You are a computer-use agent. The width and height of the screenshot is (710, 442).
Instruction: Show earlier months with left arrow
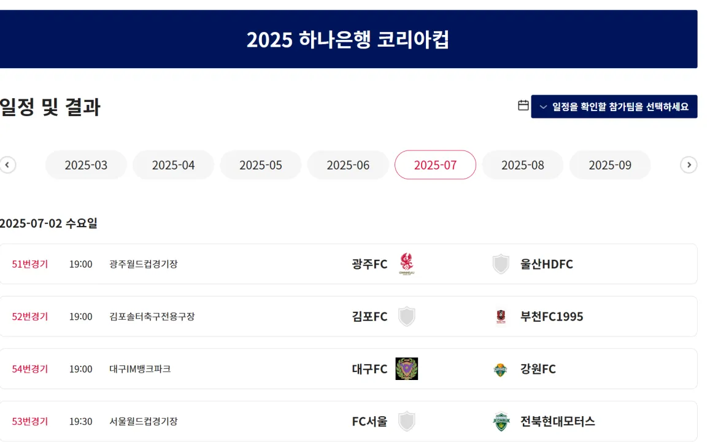pos(7,165)
